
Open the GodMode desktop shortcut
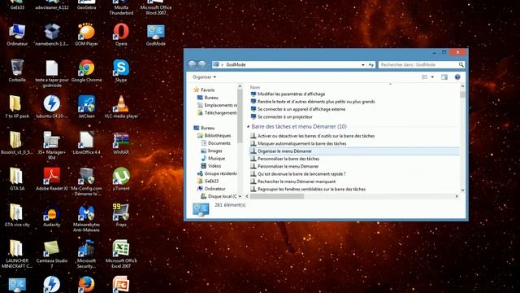coord(156,34)
